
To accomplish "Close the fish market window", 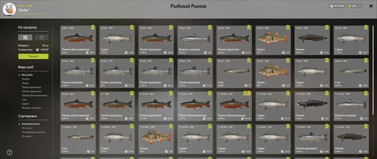I will pyautogui.click(x=371, y=6).
